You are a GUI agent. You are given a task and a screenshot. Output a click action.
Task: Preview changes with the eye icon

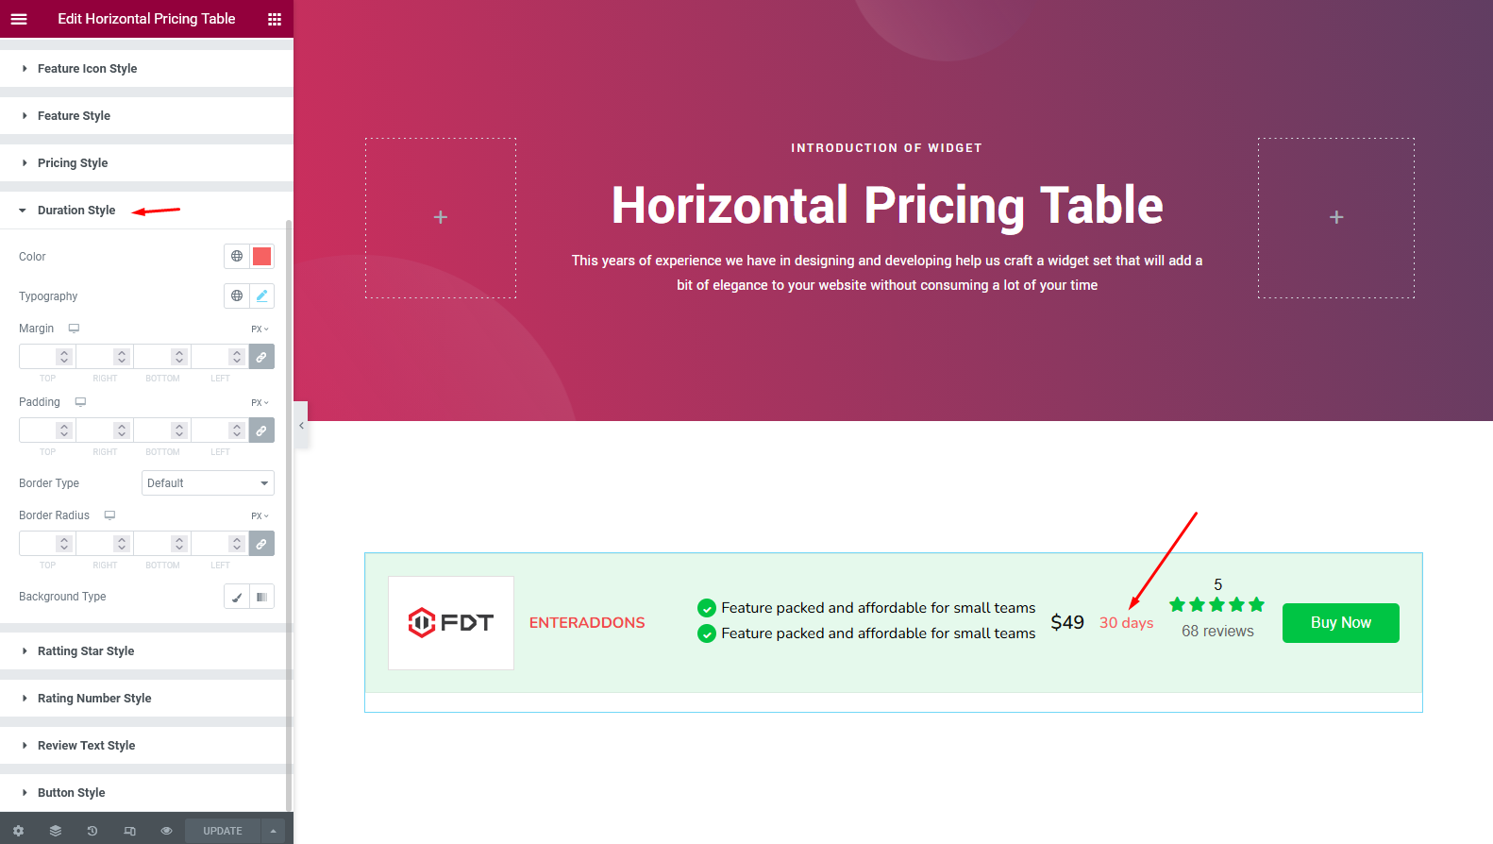[x=166, y=830]
